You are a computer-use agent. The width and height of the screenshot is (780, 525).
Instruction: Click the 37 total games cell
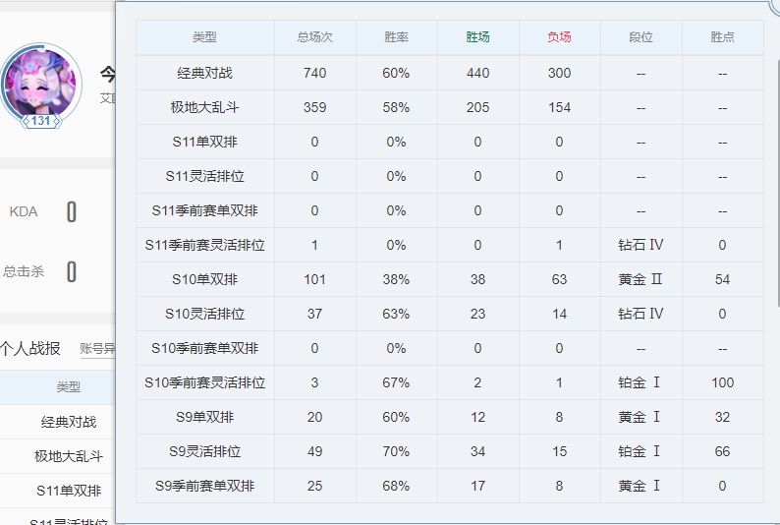pyautogui.click(x=315, y=314)
